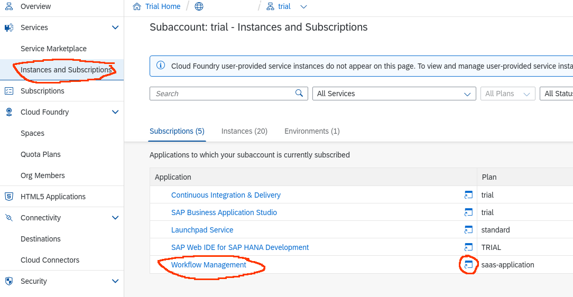Click the Trial Home house icon
This screenshot has height=297, width=573.
137,6
